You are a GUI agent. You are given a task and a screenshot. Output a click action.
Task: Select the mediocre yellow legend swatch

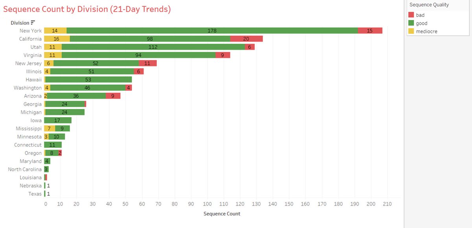(x=411, y=31)
